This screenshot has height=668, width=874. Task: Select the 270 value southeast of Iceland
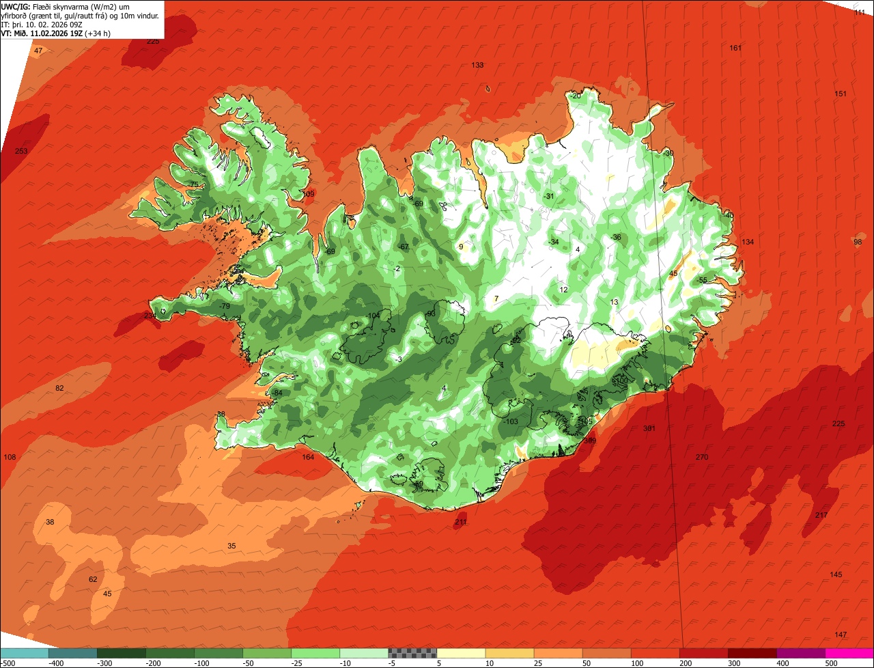click(702, 457)
